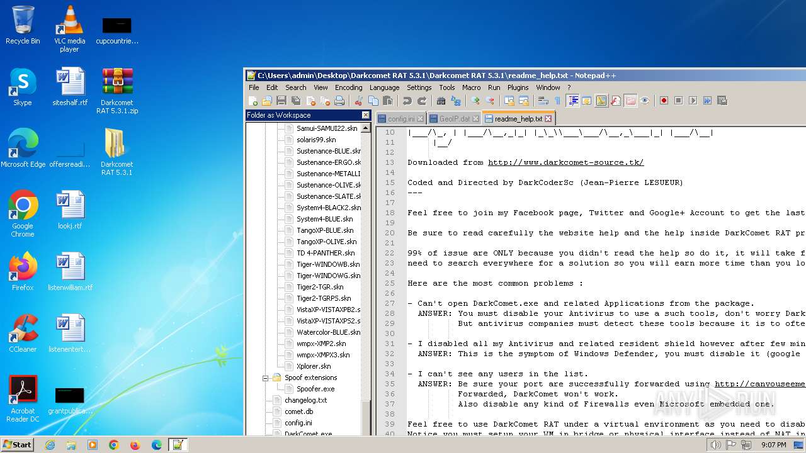Toggle word wrap toolbar button
Screen dimensions: 806x453
coord(543,101)
